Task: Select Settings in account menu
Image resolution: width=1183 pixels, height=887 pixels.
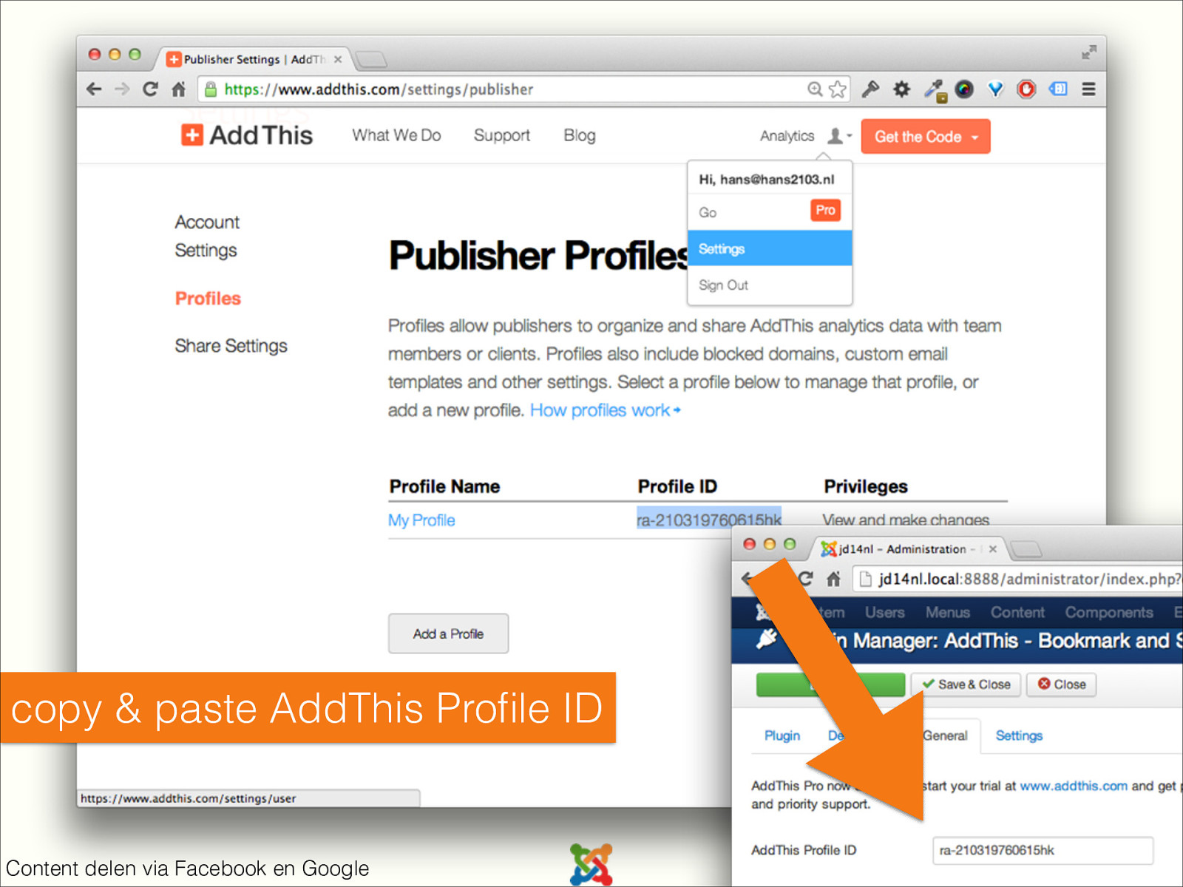Action: click(770, 248)
